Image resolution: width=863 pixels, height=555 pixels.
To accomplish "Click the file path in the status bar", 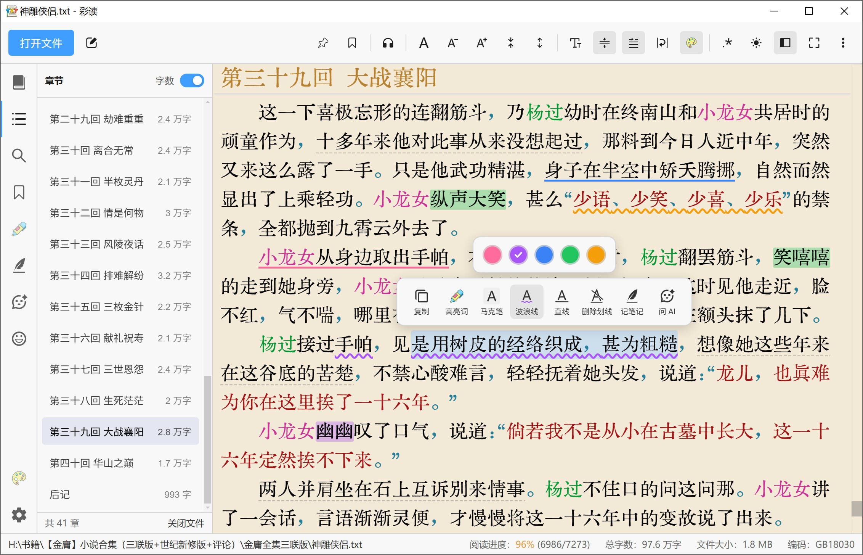I will [x=185, y=544].
